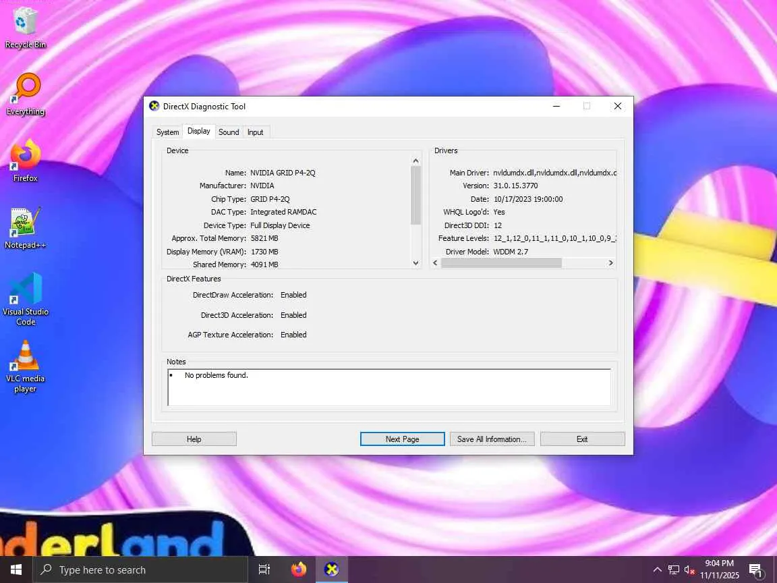This screenshot has width=777, height=583.
Task: Click the Notes text box
Action: click(x=389, y=387)
